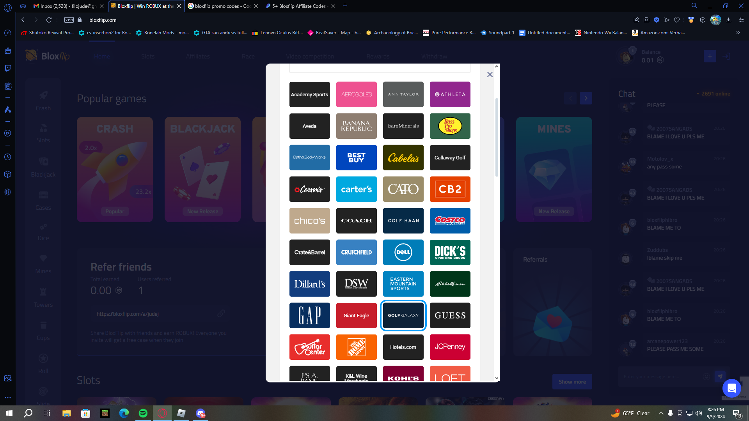
Task: Select the Guitar Center logo tile
Action: (309, 347)
